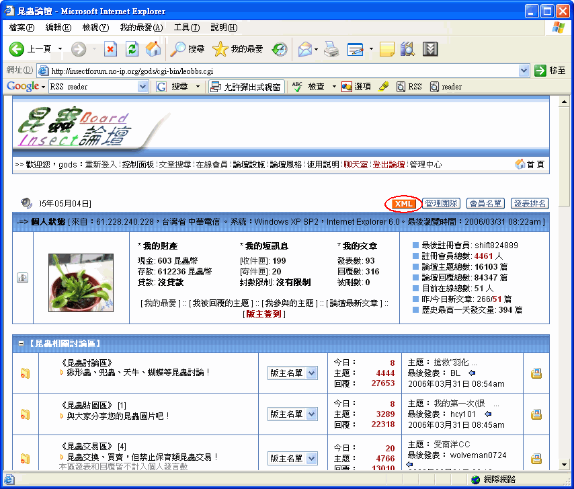574x489 pixels.
Task: Click the Mail envelope toolbar icon
Action: point(305,48)
